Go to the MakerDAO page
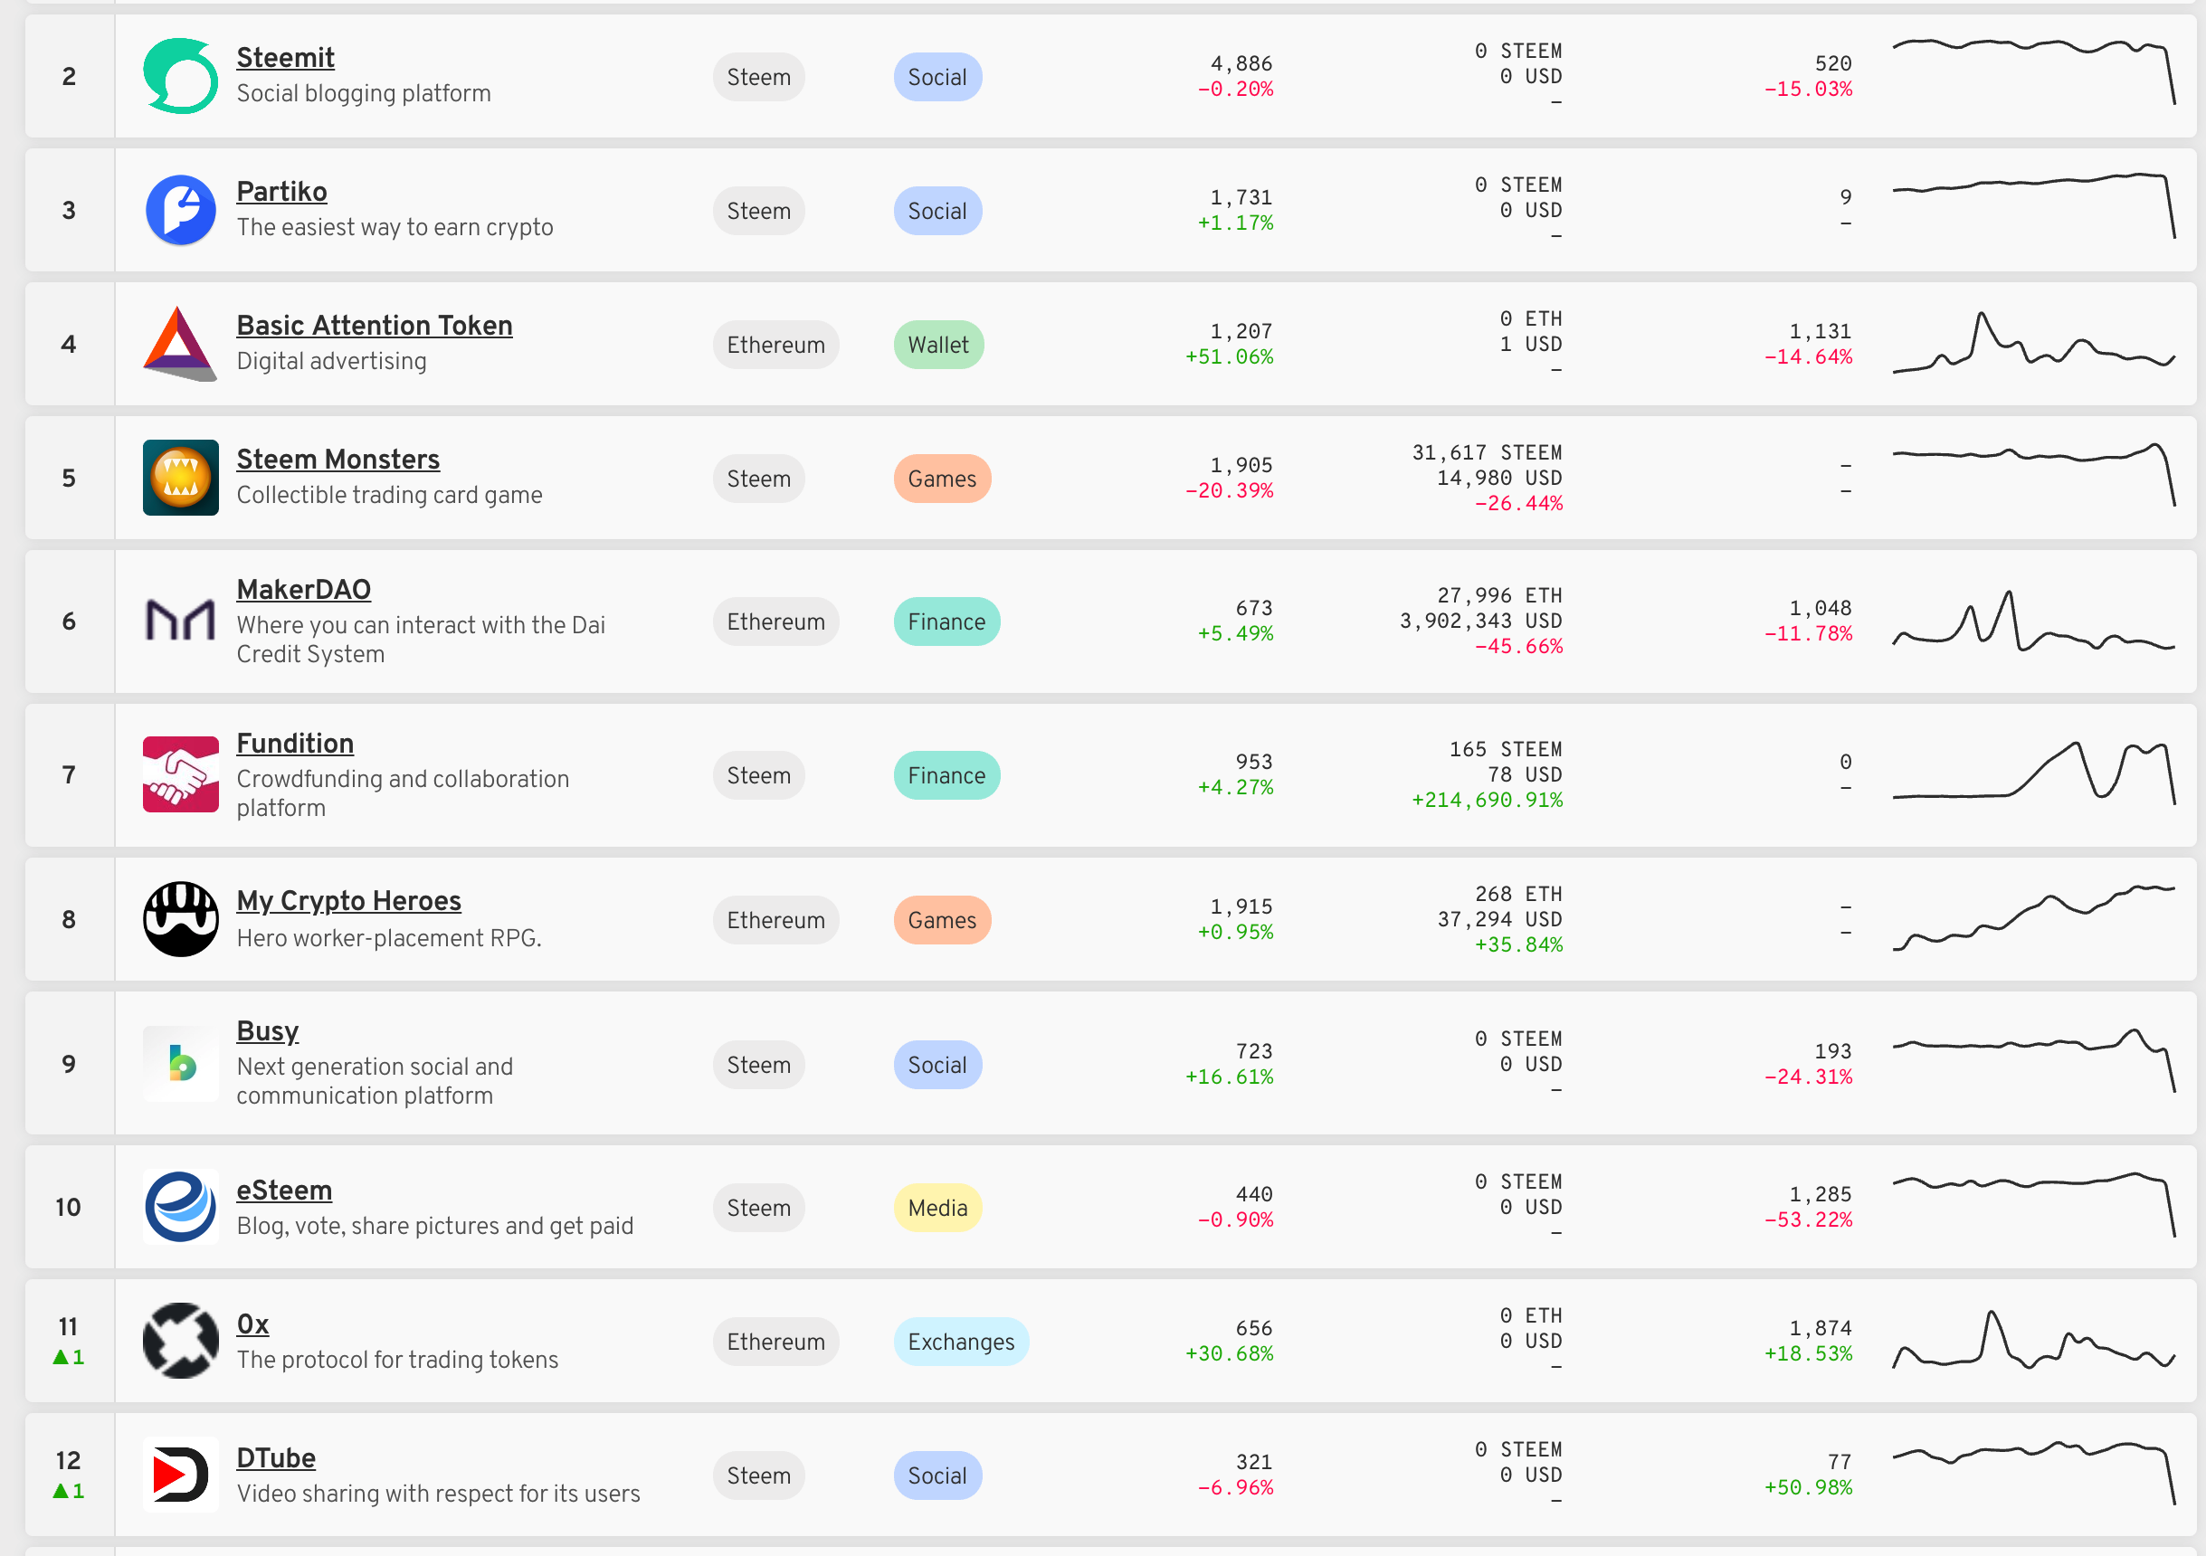Image resolution: width=2206 pixels, height=1556 pixels. (304, 590)
